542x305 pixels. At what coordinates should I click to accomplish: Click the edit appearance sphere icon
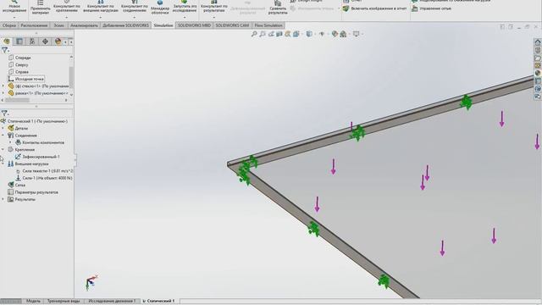point(335,34)
